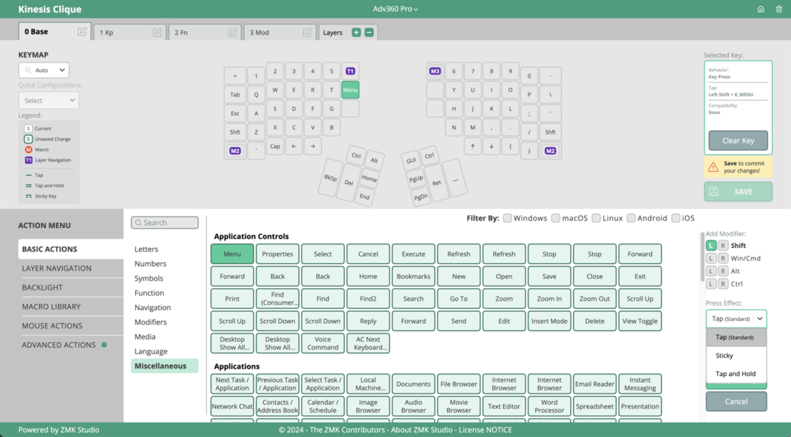Open the Quick Configurations Select dropdown
The width and height of the screenshot is (791, 437).
(x=48, y=101)
